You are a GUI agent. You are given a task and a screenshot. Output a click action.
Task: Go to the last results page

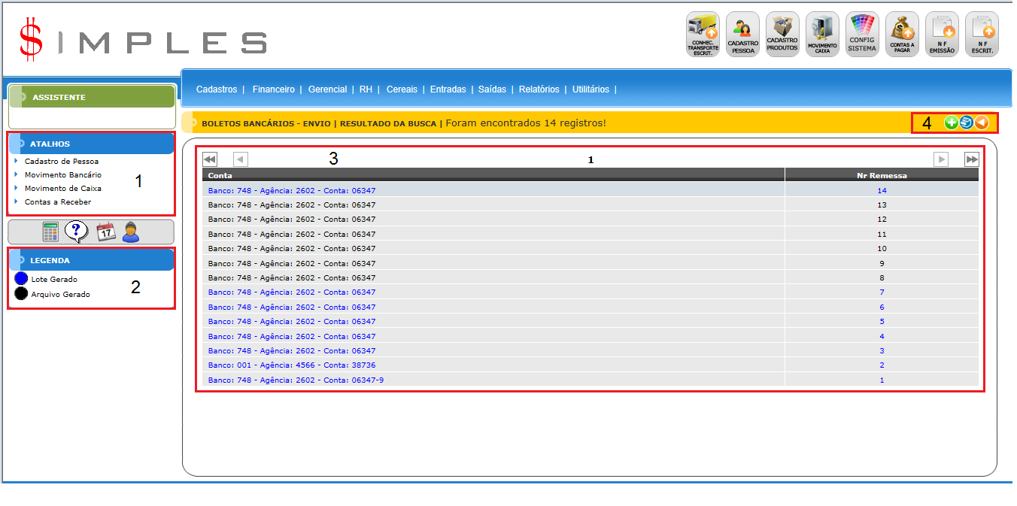[972, 159]
